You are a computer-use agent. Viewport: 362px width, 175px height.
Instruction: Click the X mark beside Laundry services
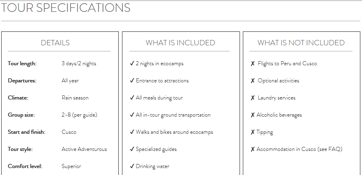coord(253,98)
